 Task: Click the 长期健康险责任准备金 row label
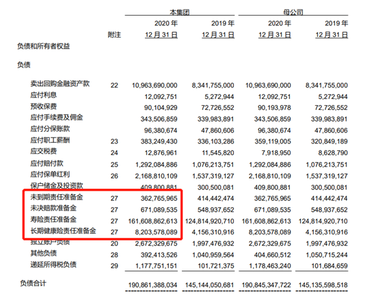pos(64,231)
